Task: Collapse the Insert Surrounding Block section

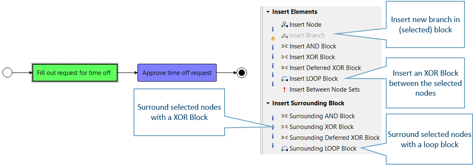Action: coord(268,103)
